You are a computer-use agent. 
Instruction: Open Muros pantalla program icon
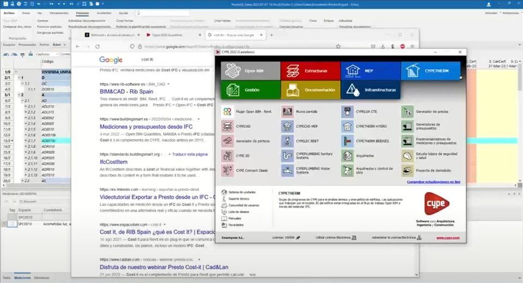click(x=288, y=111)
